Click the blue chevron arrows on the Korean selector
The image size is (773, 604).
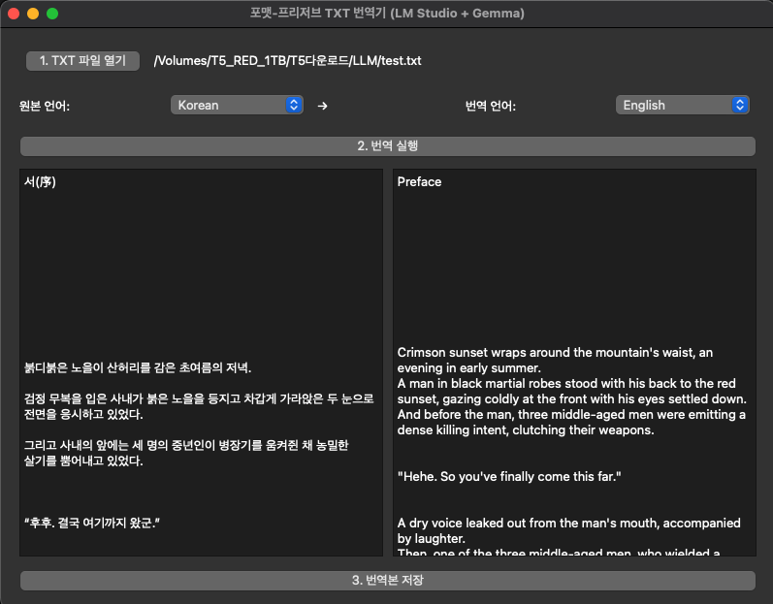[295, 105]
